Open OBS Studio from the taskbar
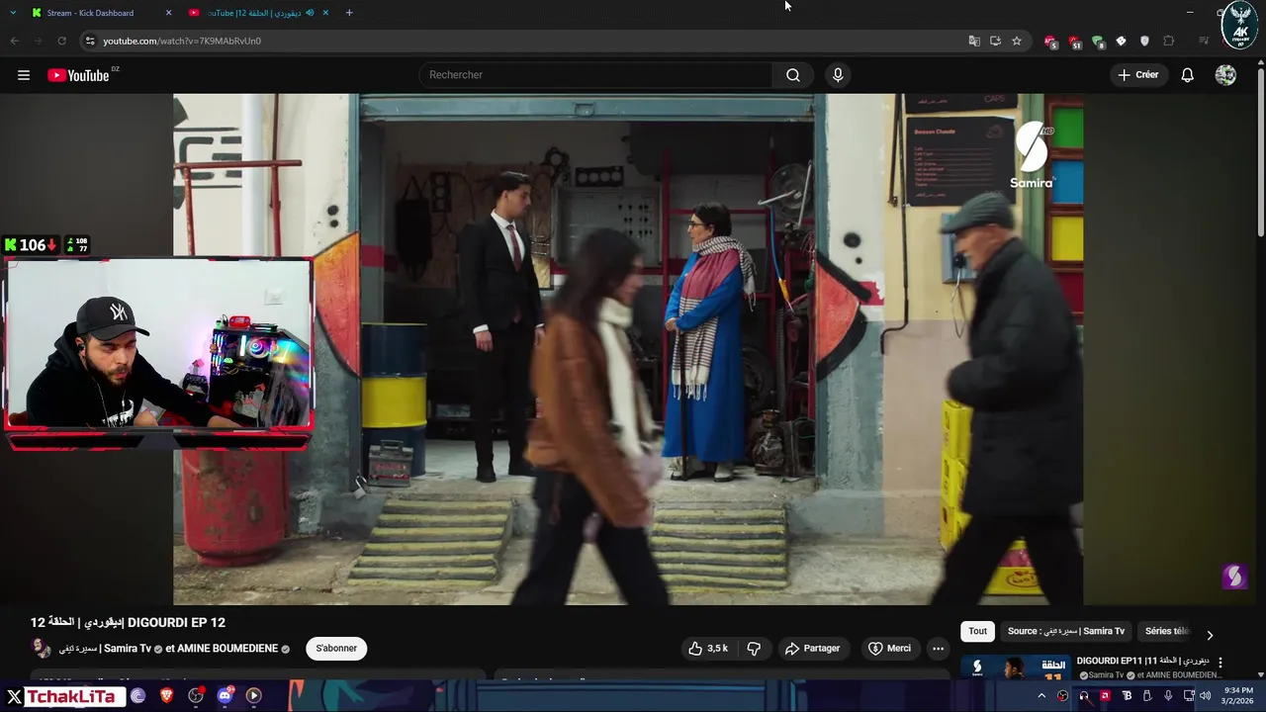1266x712 pixels. [x=196, y=696]
